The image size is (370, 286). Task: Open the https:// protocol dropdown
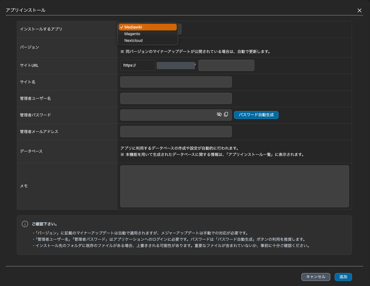coord(138,65)
